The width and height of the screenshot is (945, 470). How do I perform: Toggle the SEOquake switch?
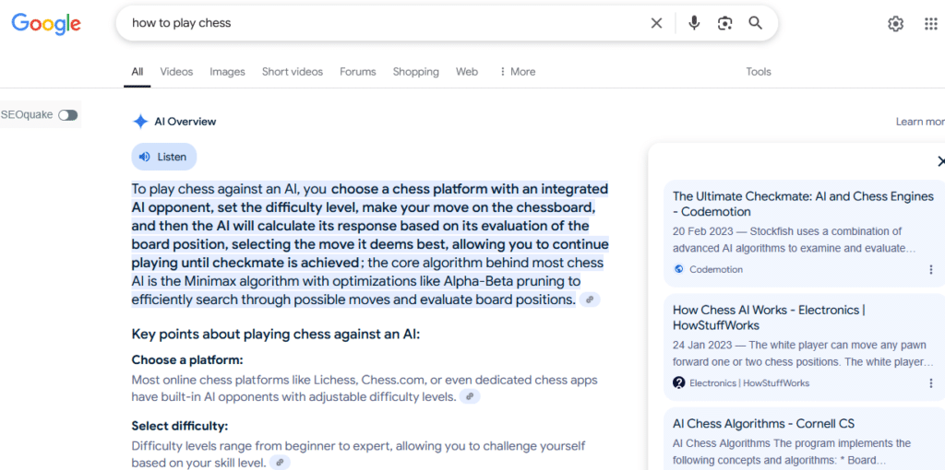[x=67, y=115]
